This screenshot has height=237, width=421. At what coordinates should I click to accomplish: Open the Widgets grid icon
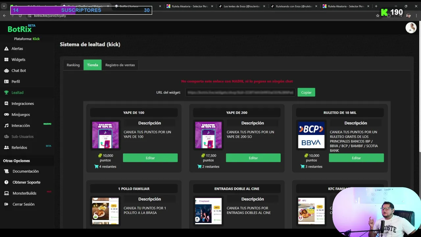(x=6, y=60)
